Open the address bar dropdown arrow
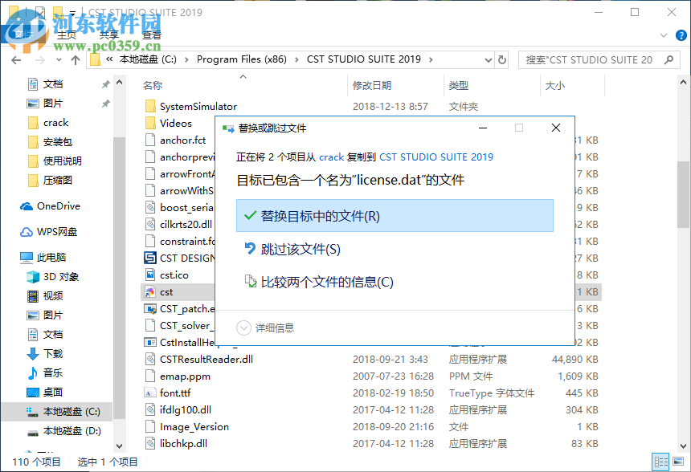The height and width of the screenshot is (472, 691). click(489, 59)
